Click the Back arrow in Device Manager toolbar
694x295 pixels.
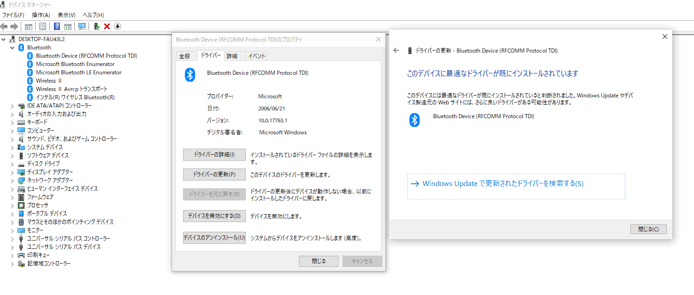(x=4, y=26)
